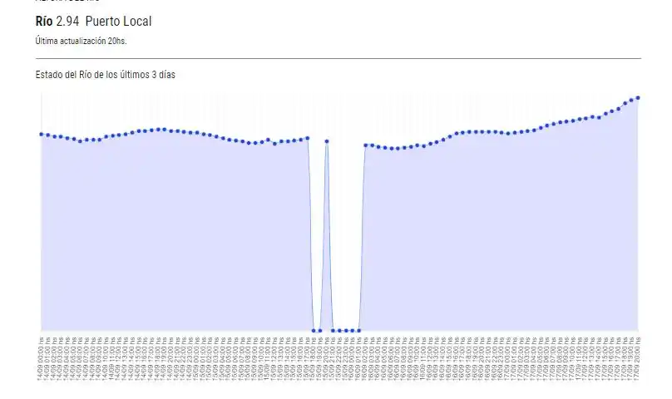Click the 'Río 2.94' level reading

(x=57, y=21)
